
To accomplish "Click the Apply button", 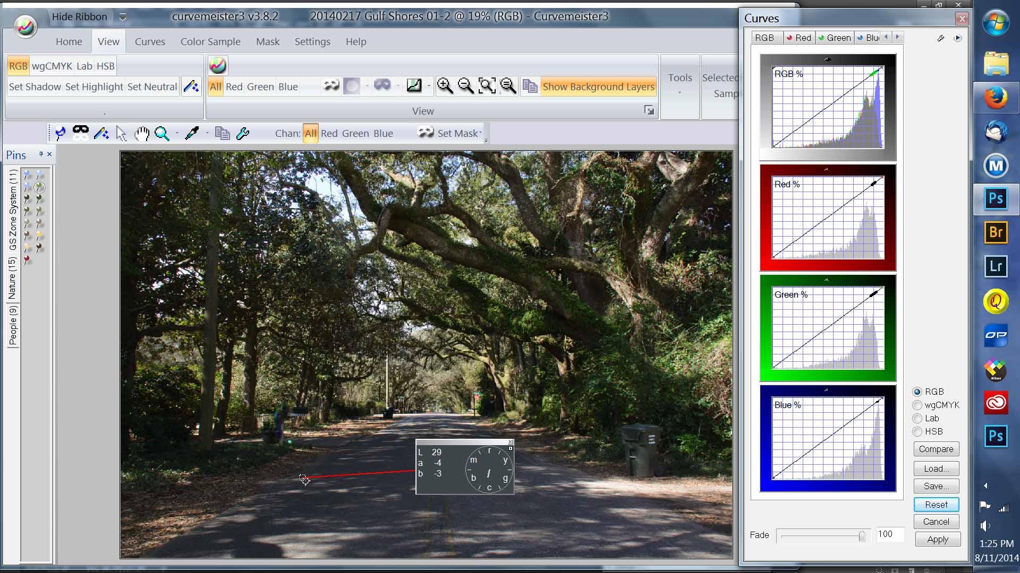I will 937,539.
